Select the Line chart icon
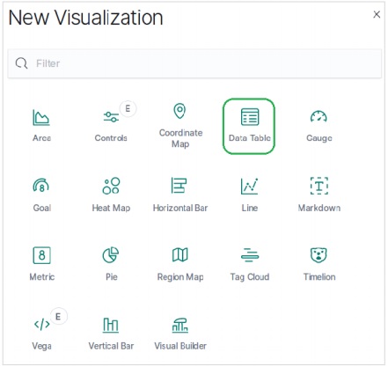The width and height of the screenshot is (388, 367). 249,186
